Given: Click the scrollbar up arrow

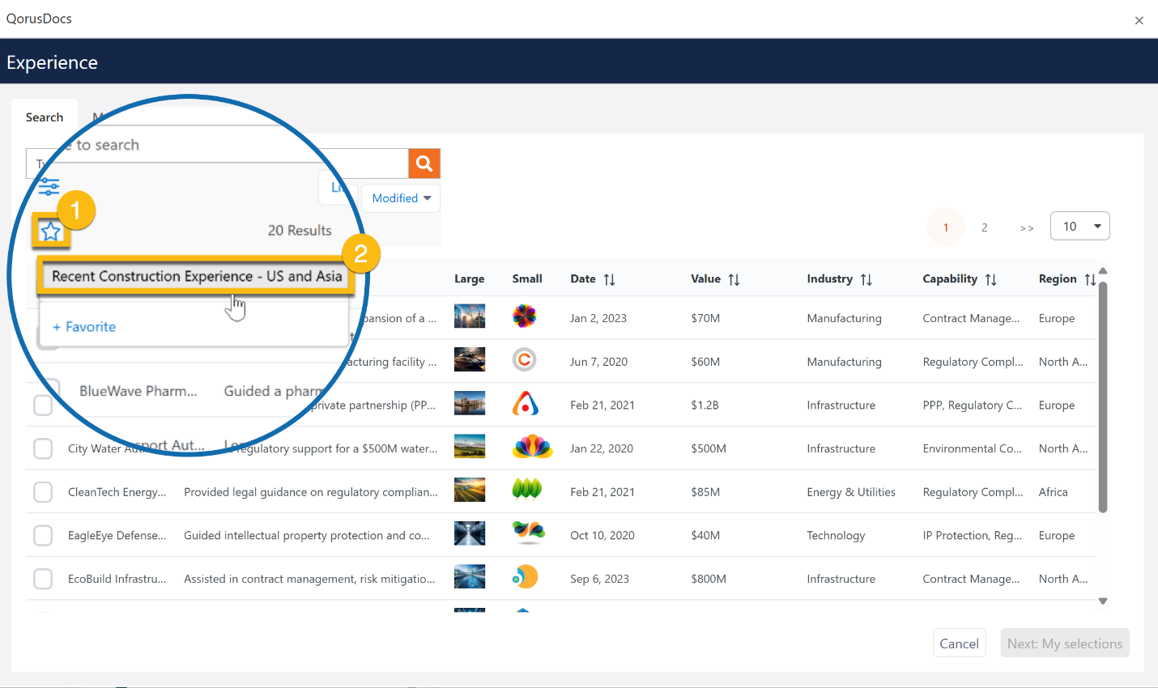Looking at the screenshot, I should pos(1103,271).
